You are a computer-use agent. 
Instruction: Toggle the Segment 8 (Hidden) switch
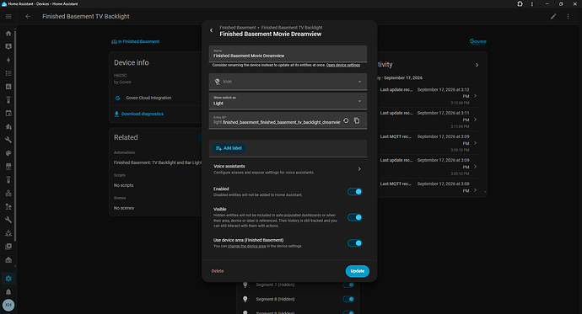pos(348,299)
